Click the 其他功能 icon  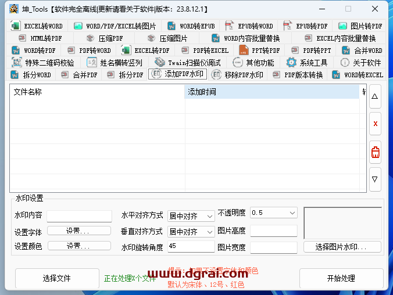(x=237, y=62)
